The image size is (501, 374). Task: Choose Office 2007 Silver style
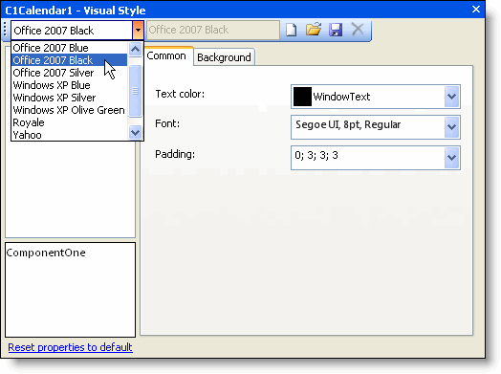70,73
